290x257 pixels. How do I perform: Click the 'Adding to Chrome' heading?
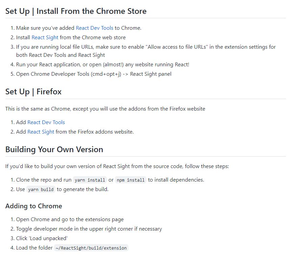click(x=34, y=206)
